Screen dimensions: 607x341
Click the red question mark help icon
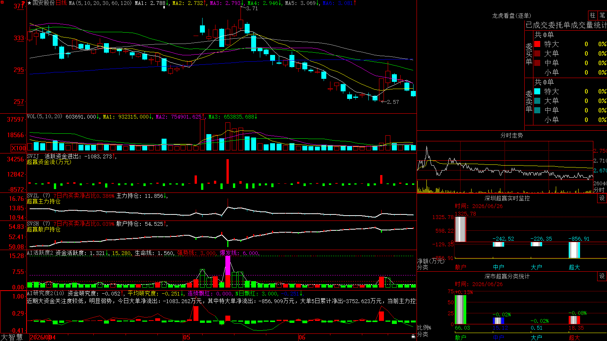[23, 3]
